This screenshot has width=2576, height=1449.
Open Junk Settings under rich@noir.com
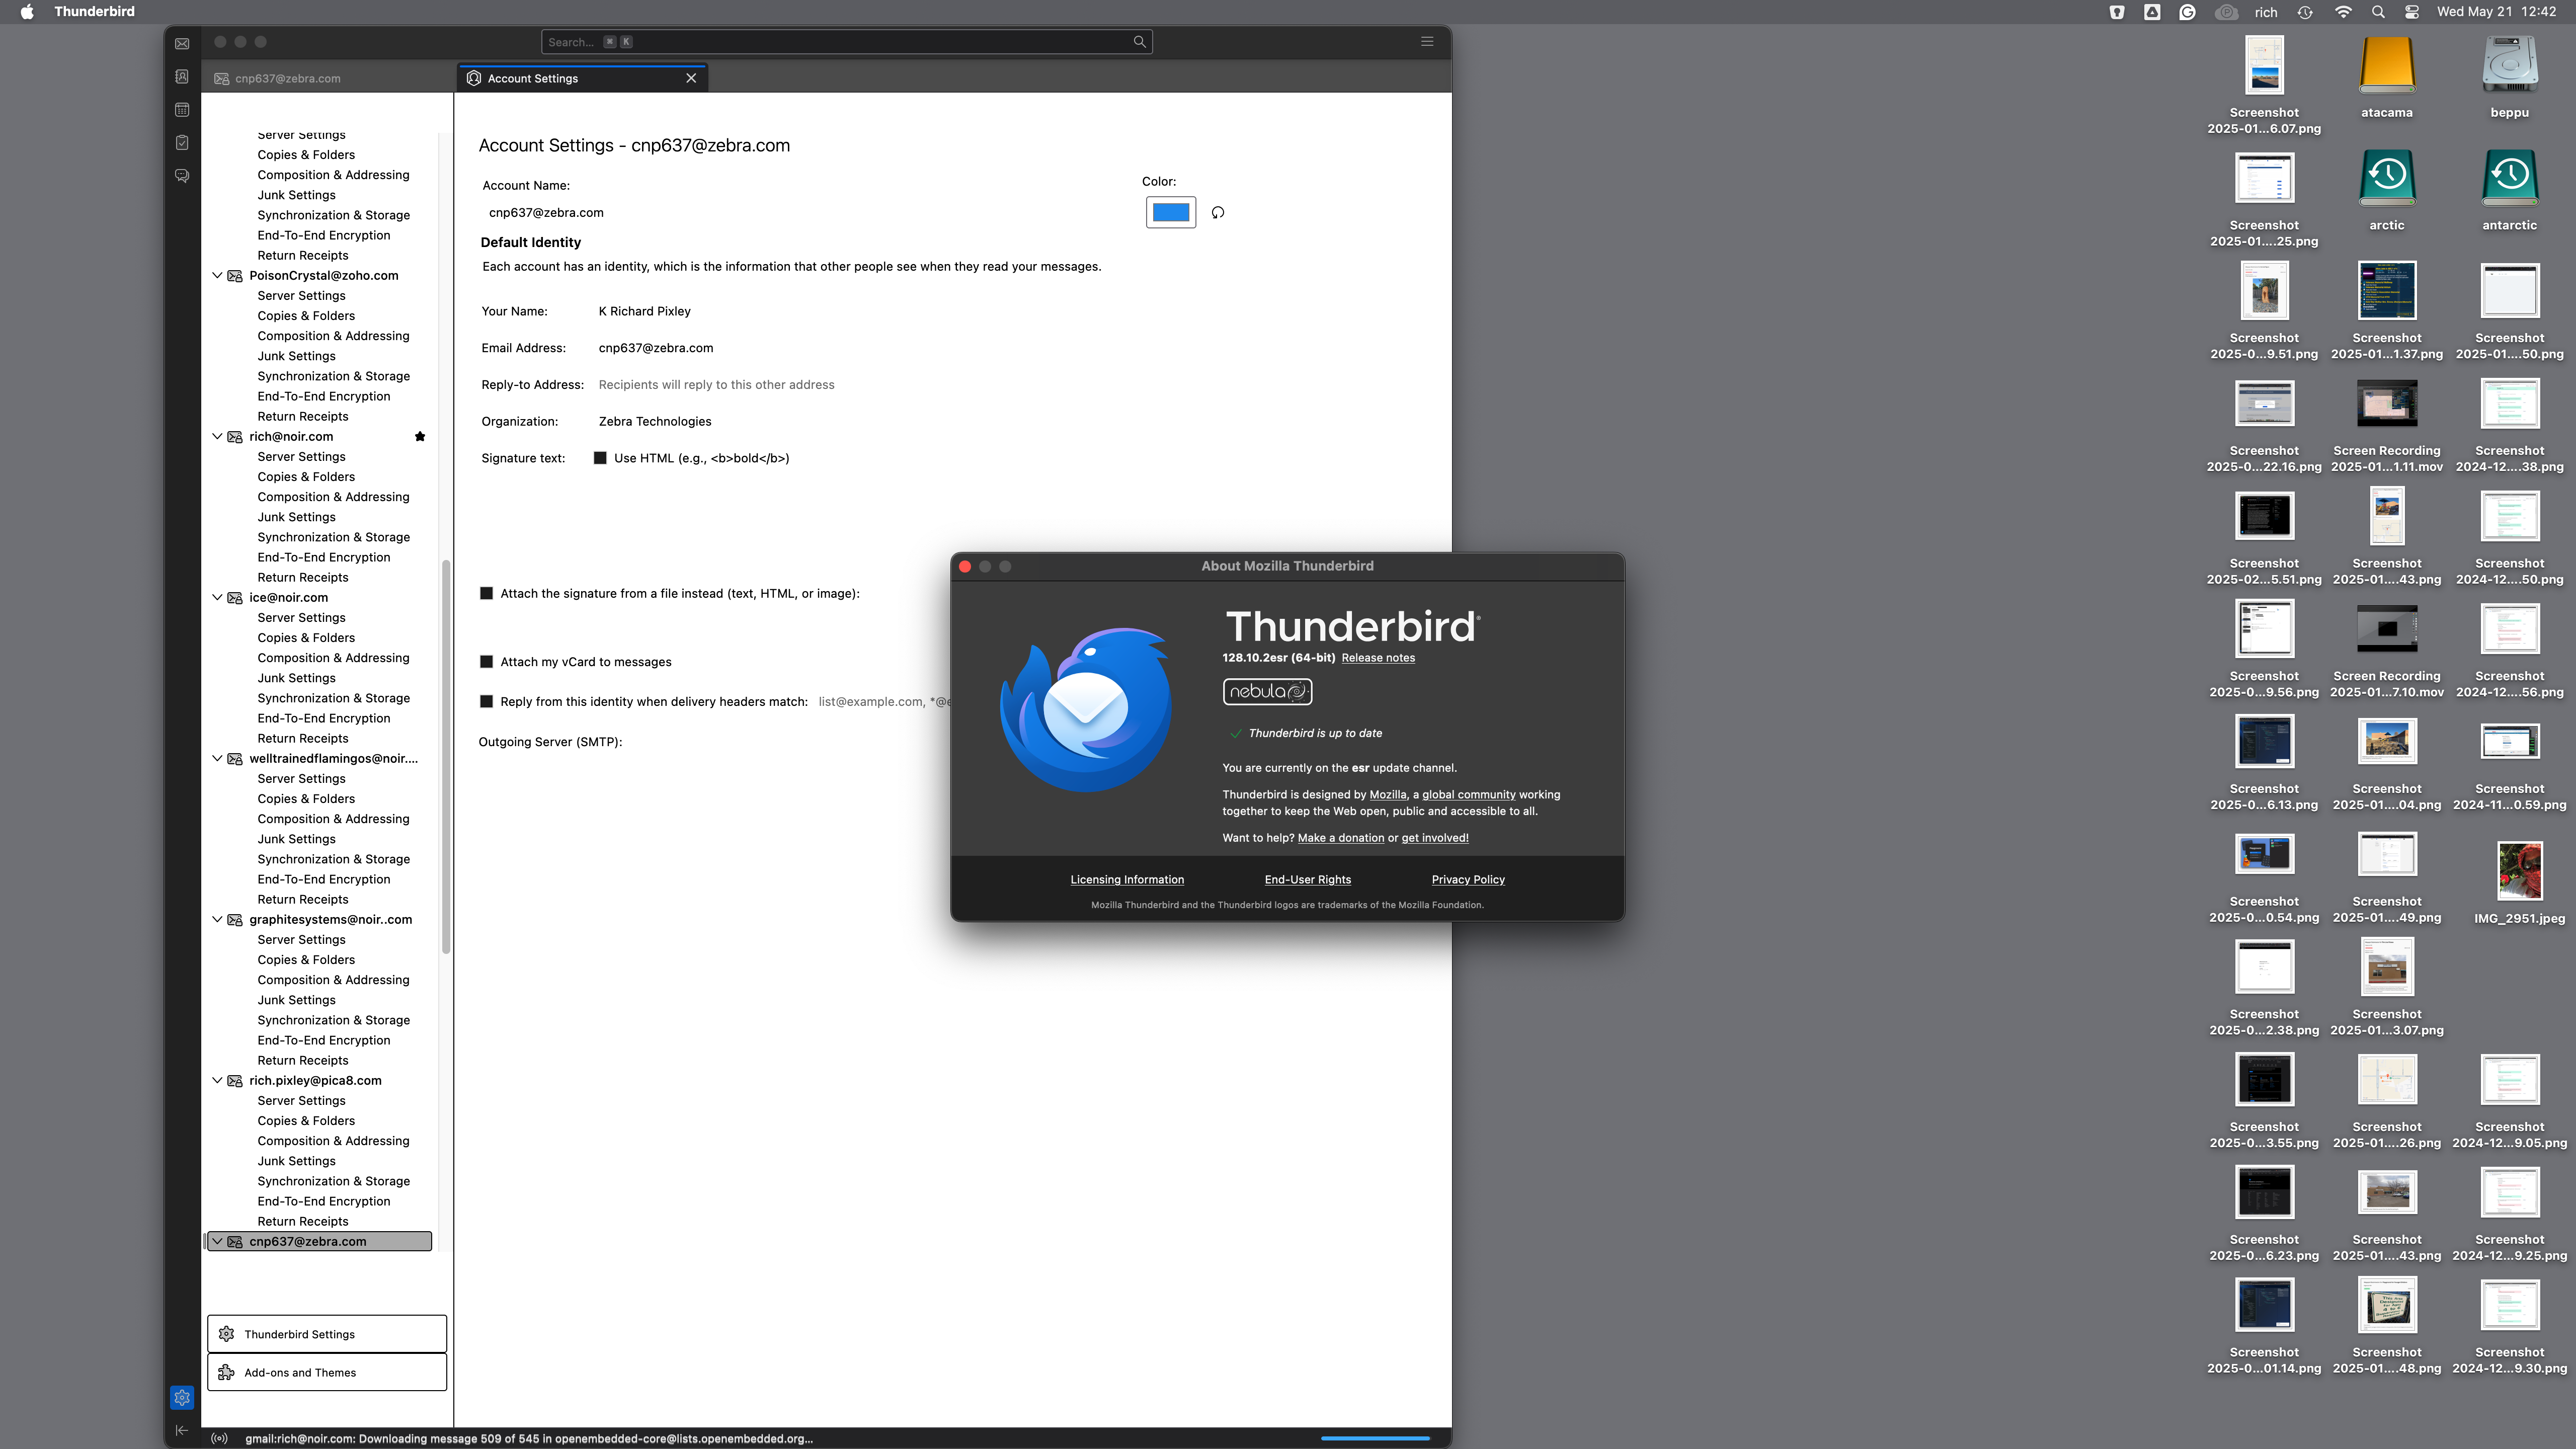coord(296,516)
